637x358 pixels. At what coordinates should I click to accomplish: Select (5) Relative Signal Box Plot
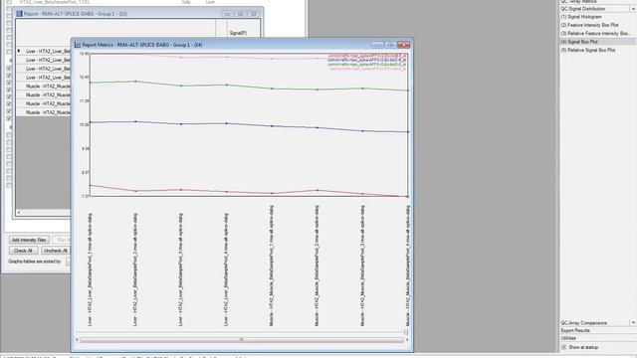pyautogui.click(x=588, y=50)
